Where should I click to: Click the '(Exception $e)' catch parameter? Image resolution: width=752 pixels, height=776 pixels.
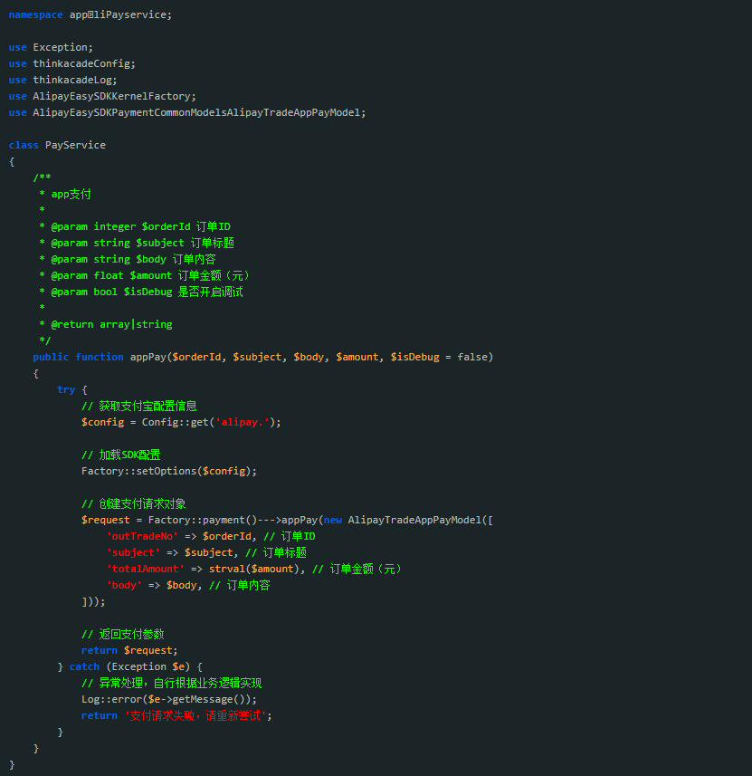(148, 667)
